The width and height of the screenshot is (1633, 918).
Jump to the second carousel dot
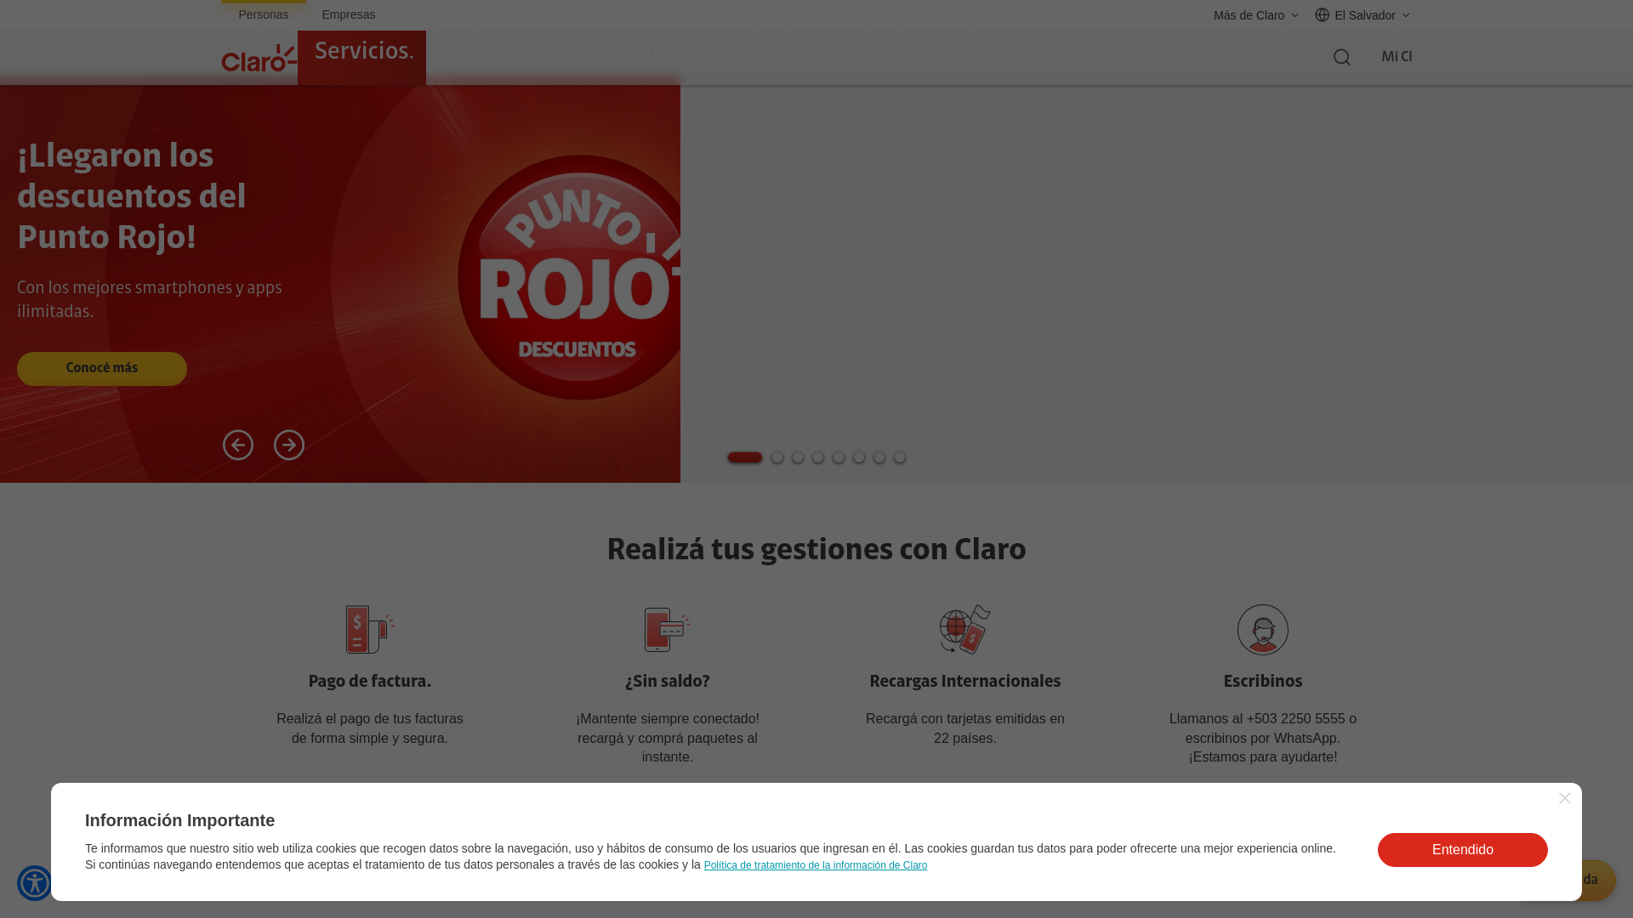[x=777, y=457]
